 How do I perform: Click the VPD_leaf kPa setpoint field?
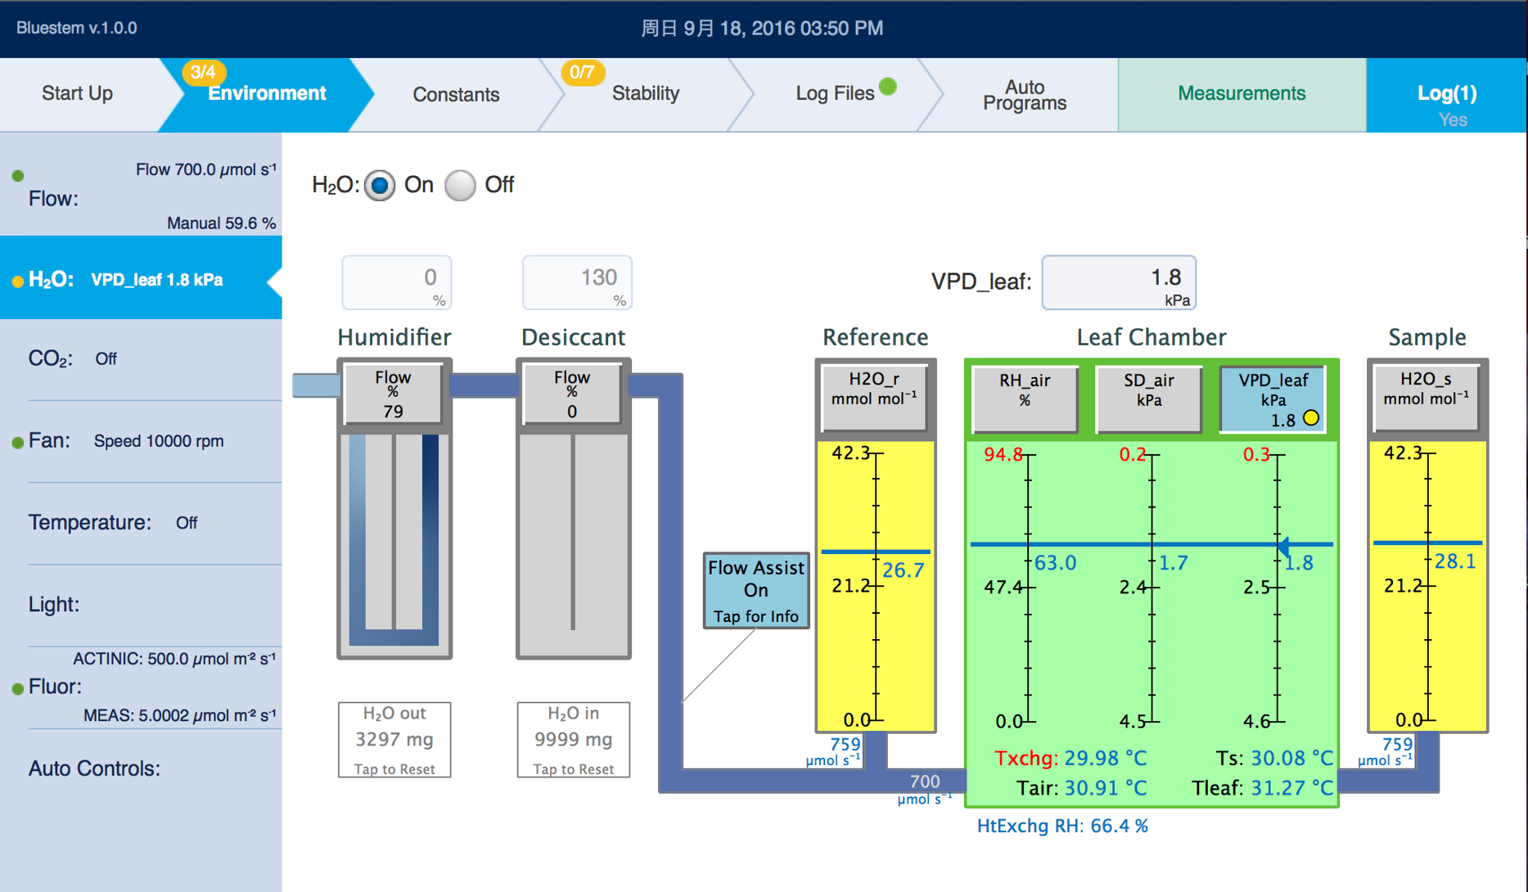pos(1118,282)
